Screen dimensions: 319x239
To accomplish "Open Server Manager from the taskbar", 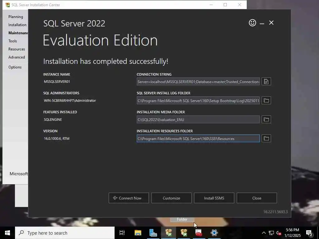I will pos(153,233).
